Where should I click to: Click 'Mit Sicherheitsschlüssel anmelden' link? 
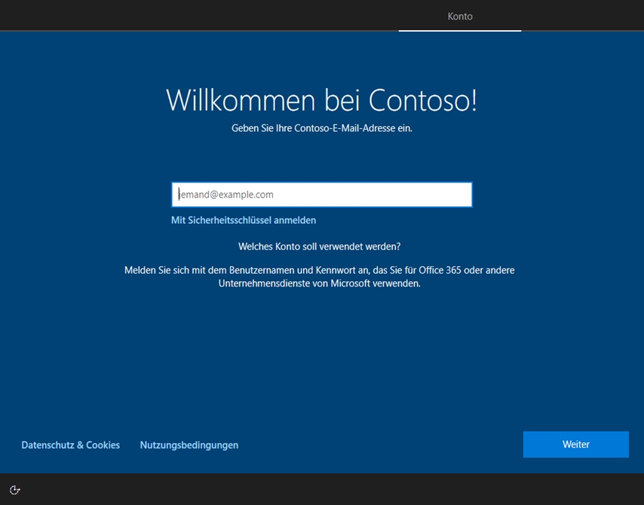click(x=244, y=220)
